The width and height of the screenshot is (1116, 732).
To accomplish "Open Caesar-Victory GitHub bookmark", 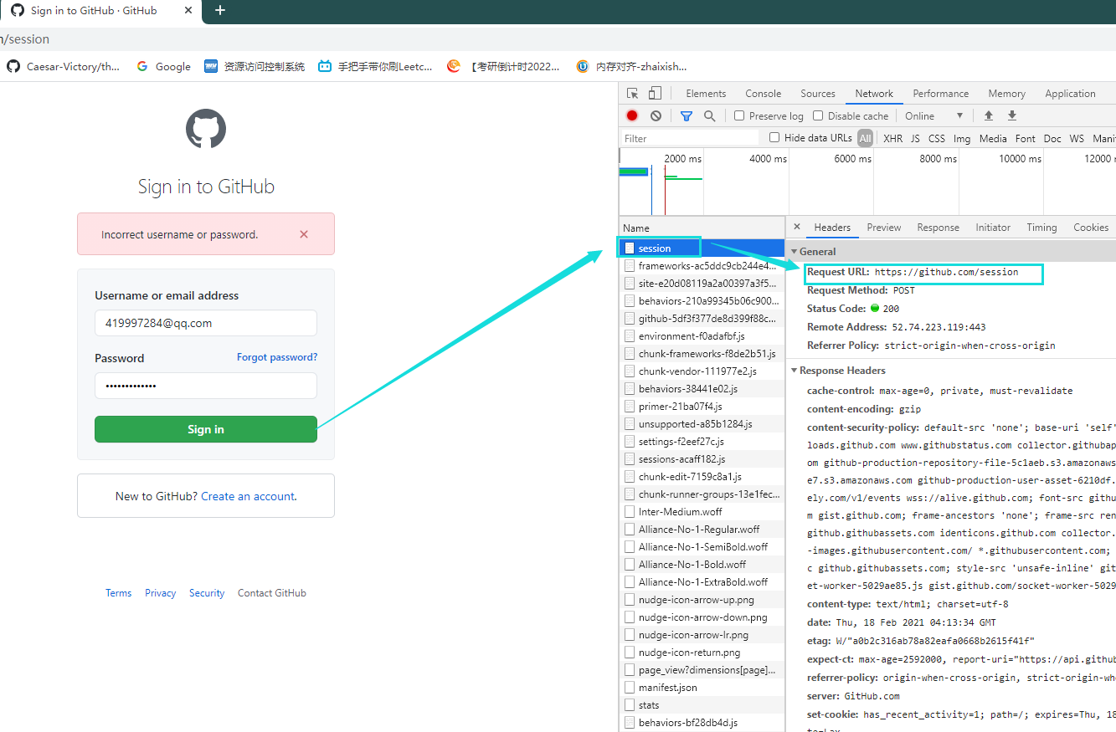I will click(x=64, y=67).
